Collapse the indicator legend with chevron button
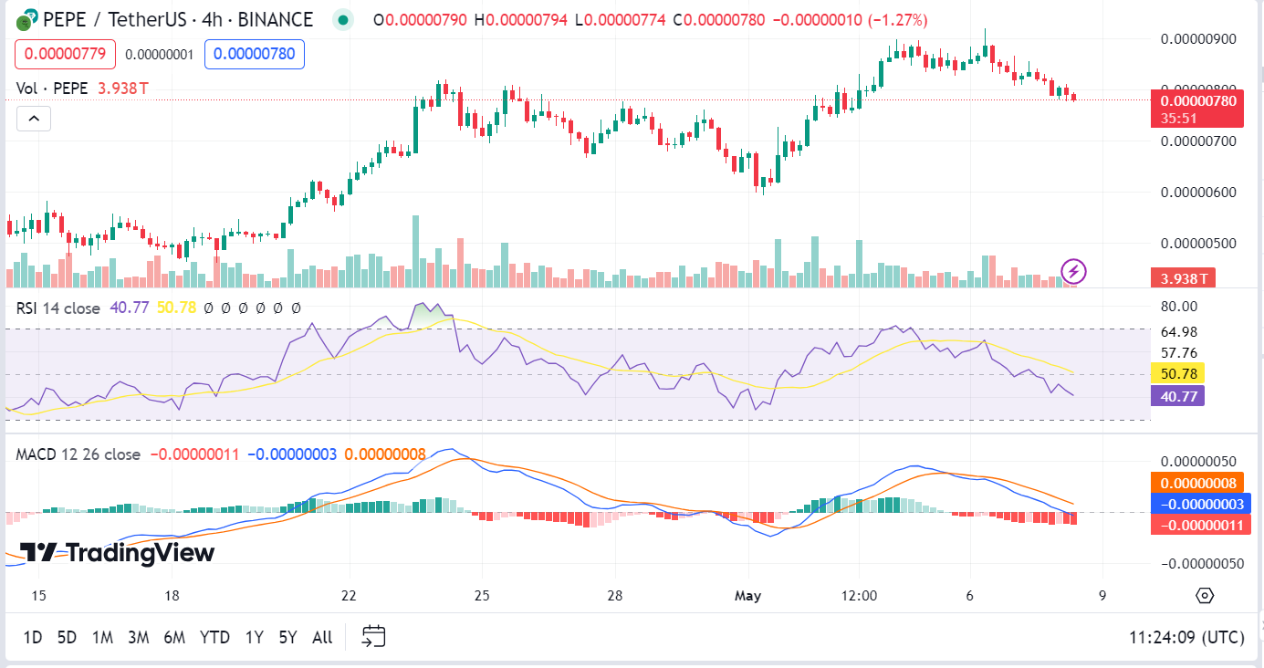Screen dimensions: 1264x668 click(34, 119)
